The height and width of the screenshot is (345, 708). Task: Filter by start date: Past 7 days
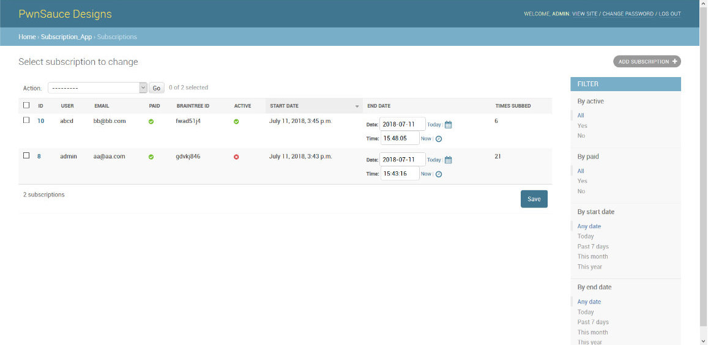point(593,247)
